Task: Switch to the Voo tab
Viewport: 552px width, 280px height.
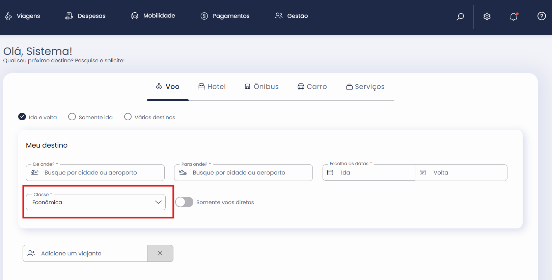Action: pos(168,87)
